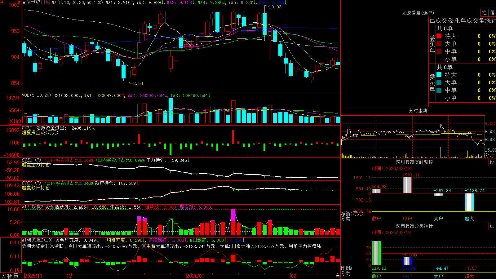
Task: Click the star icon beside 创世纪
Action: pos(24,2)
